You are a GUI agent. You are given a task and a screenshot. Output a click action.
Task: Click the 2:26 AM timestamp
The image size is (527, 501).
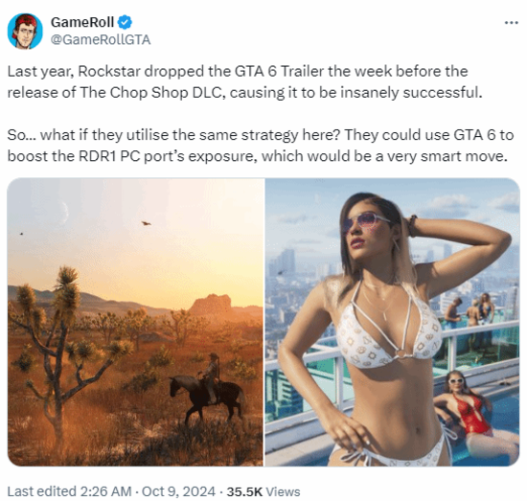[105, 491]
